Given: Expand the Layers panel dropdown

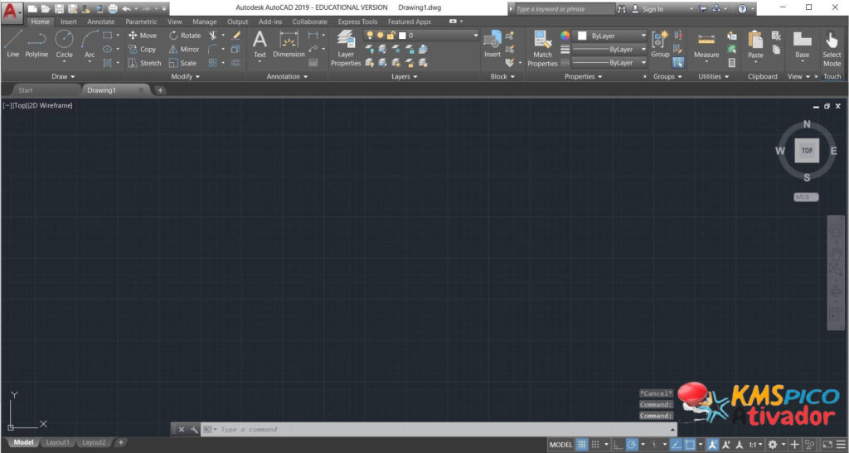Looking at the screenshot, I should click(405, 77).
